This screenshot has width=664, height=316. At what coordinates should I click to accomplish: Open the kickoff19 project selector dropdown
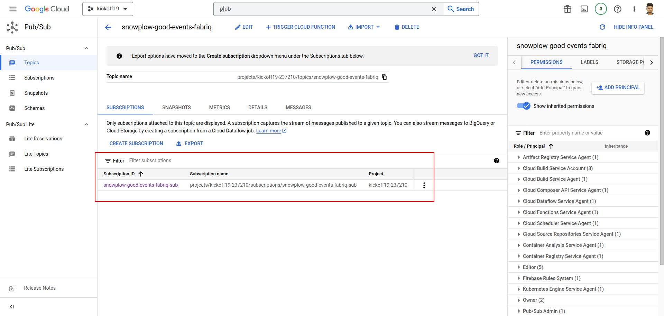click(x=108, y=9)
